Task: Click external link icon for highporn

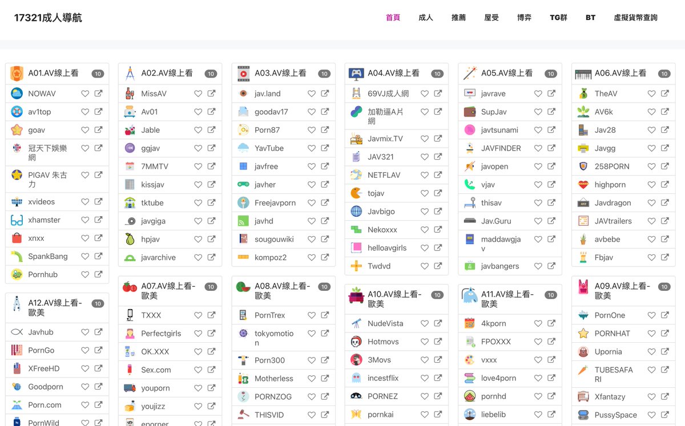Action: click(665, 184)
